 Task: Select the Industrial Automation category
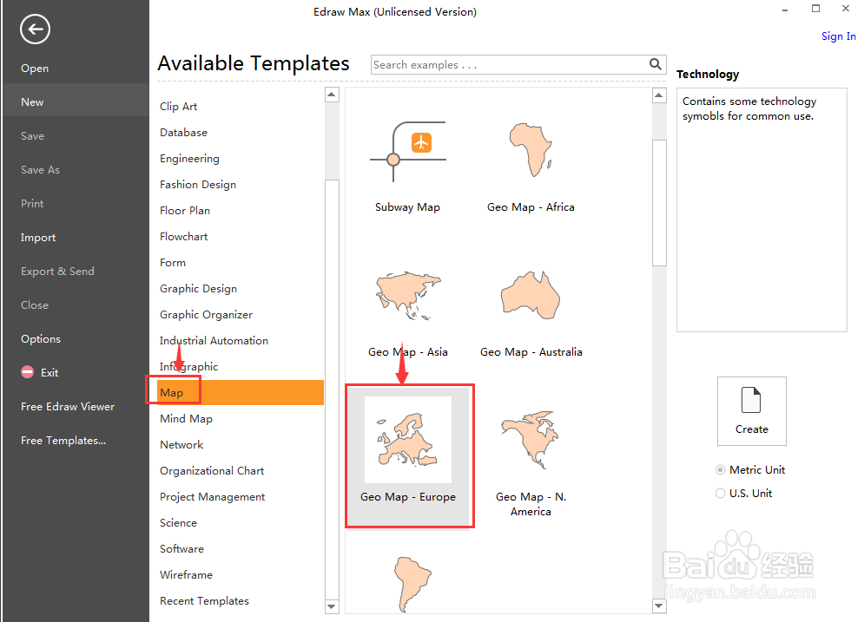[214, 340]
